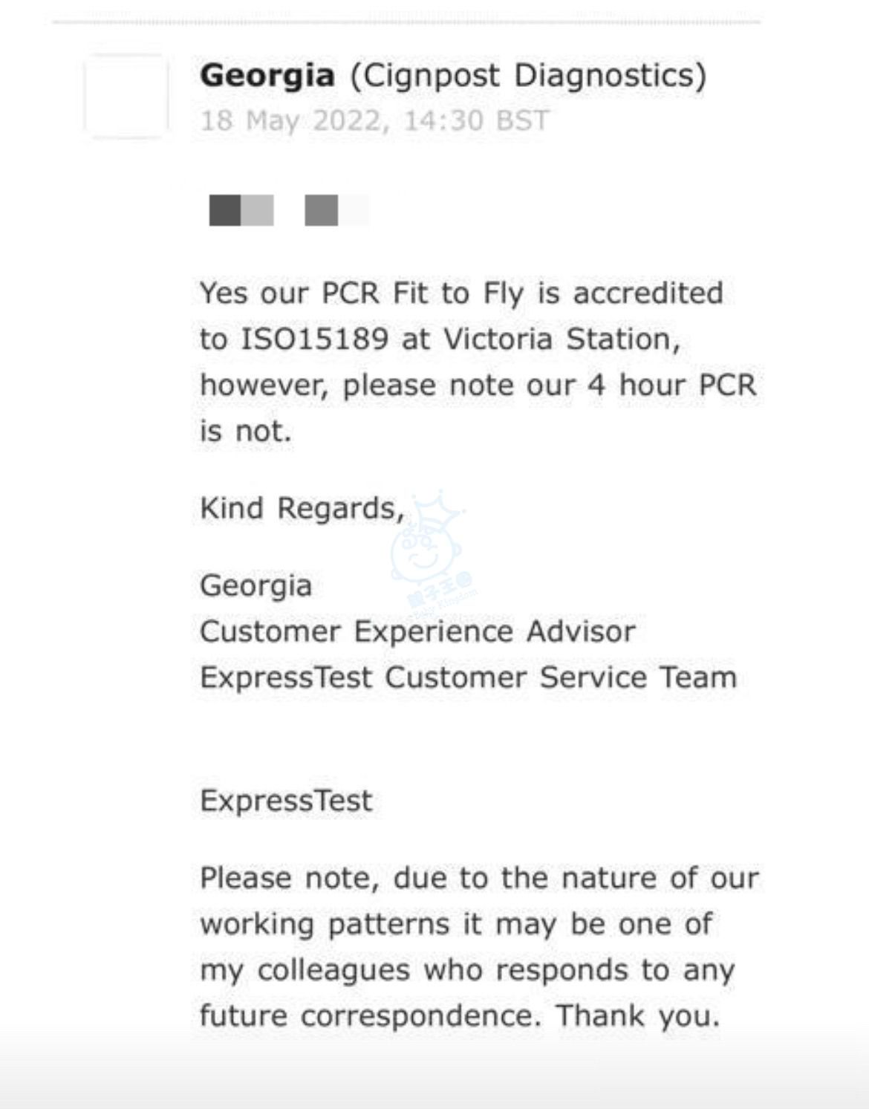Click the Please note disclaimer opening line
Viewport: 869px width, 1109px height.
480,879
